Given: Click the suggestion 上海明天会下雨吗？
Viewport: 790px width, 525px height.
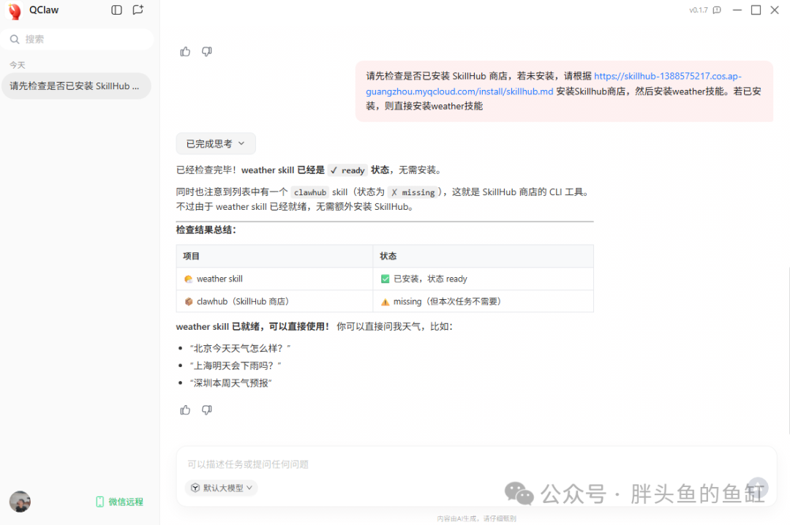Looking at the screenshot, I should [236, 366].
